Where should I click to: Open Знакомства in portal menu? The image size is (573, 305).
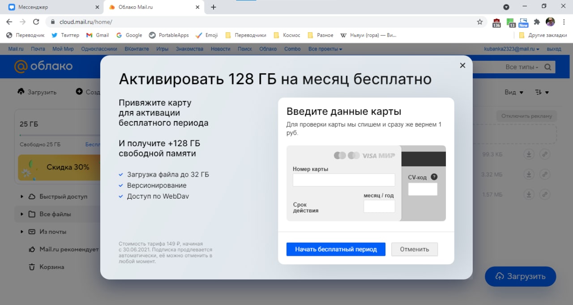(x=189, y=49)
